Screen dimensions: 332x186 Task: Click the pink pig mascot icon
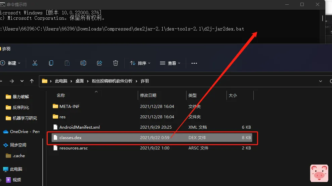pos(319,173)
